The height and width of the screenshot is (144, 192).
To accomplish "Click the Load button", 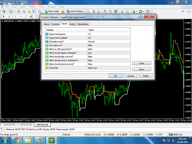I will click(142, 63).
